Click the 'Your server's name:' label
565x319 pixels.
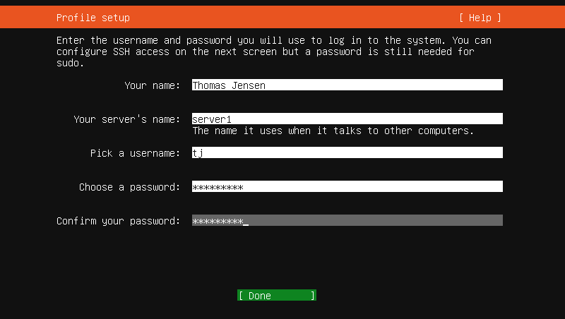point(127,119)
